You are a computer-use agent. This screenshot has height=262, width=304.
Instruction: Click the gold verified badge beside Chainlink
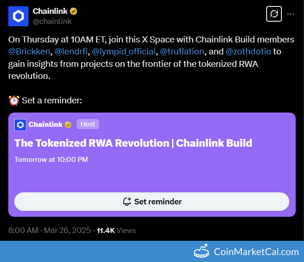pyautogui.click(x=73, y=12)
